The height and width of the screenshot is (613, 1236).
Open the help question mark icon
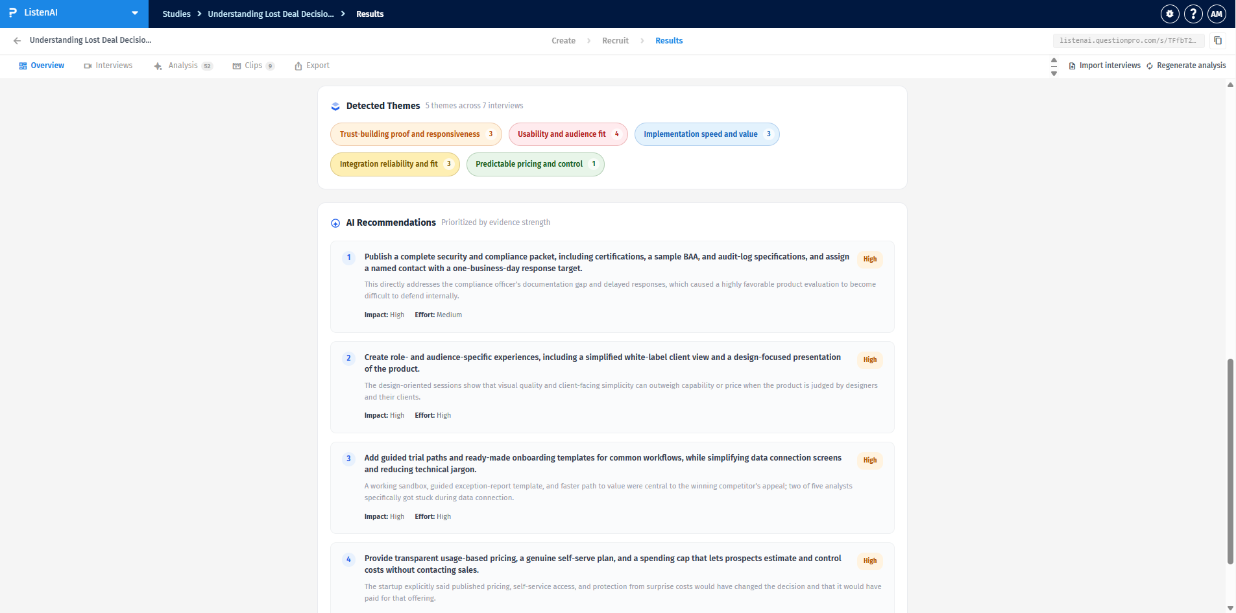click(x=1193, y=14)
